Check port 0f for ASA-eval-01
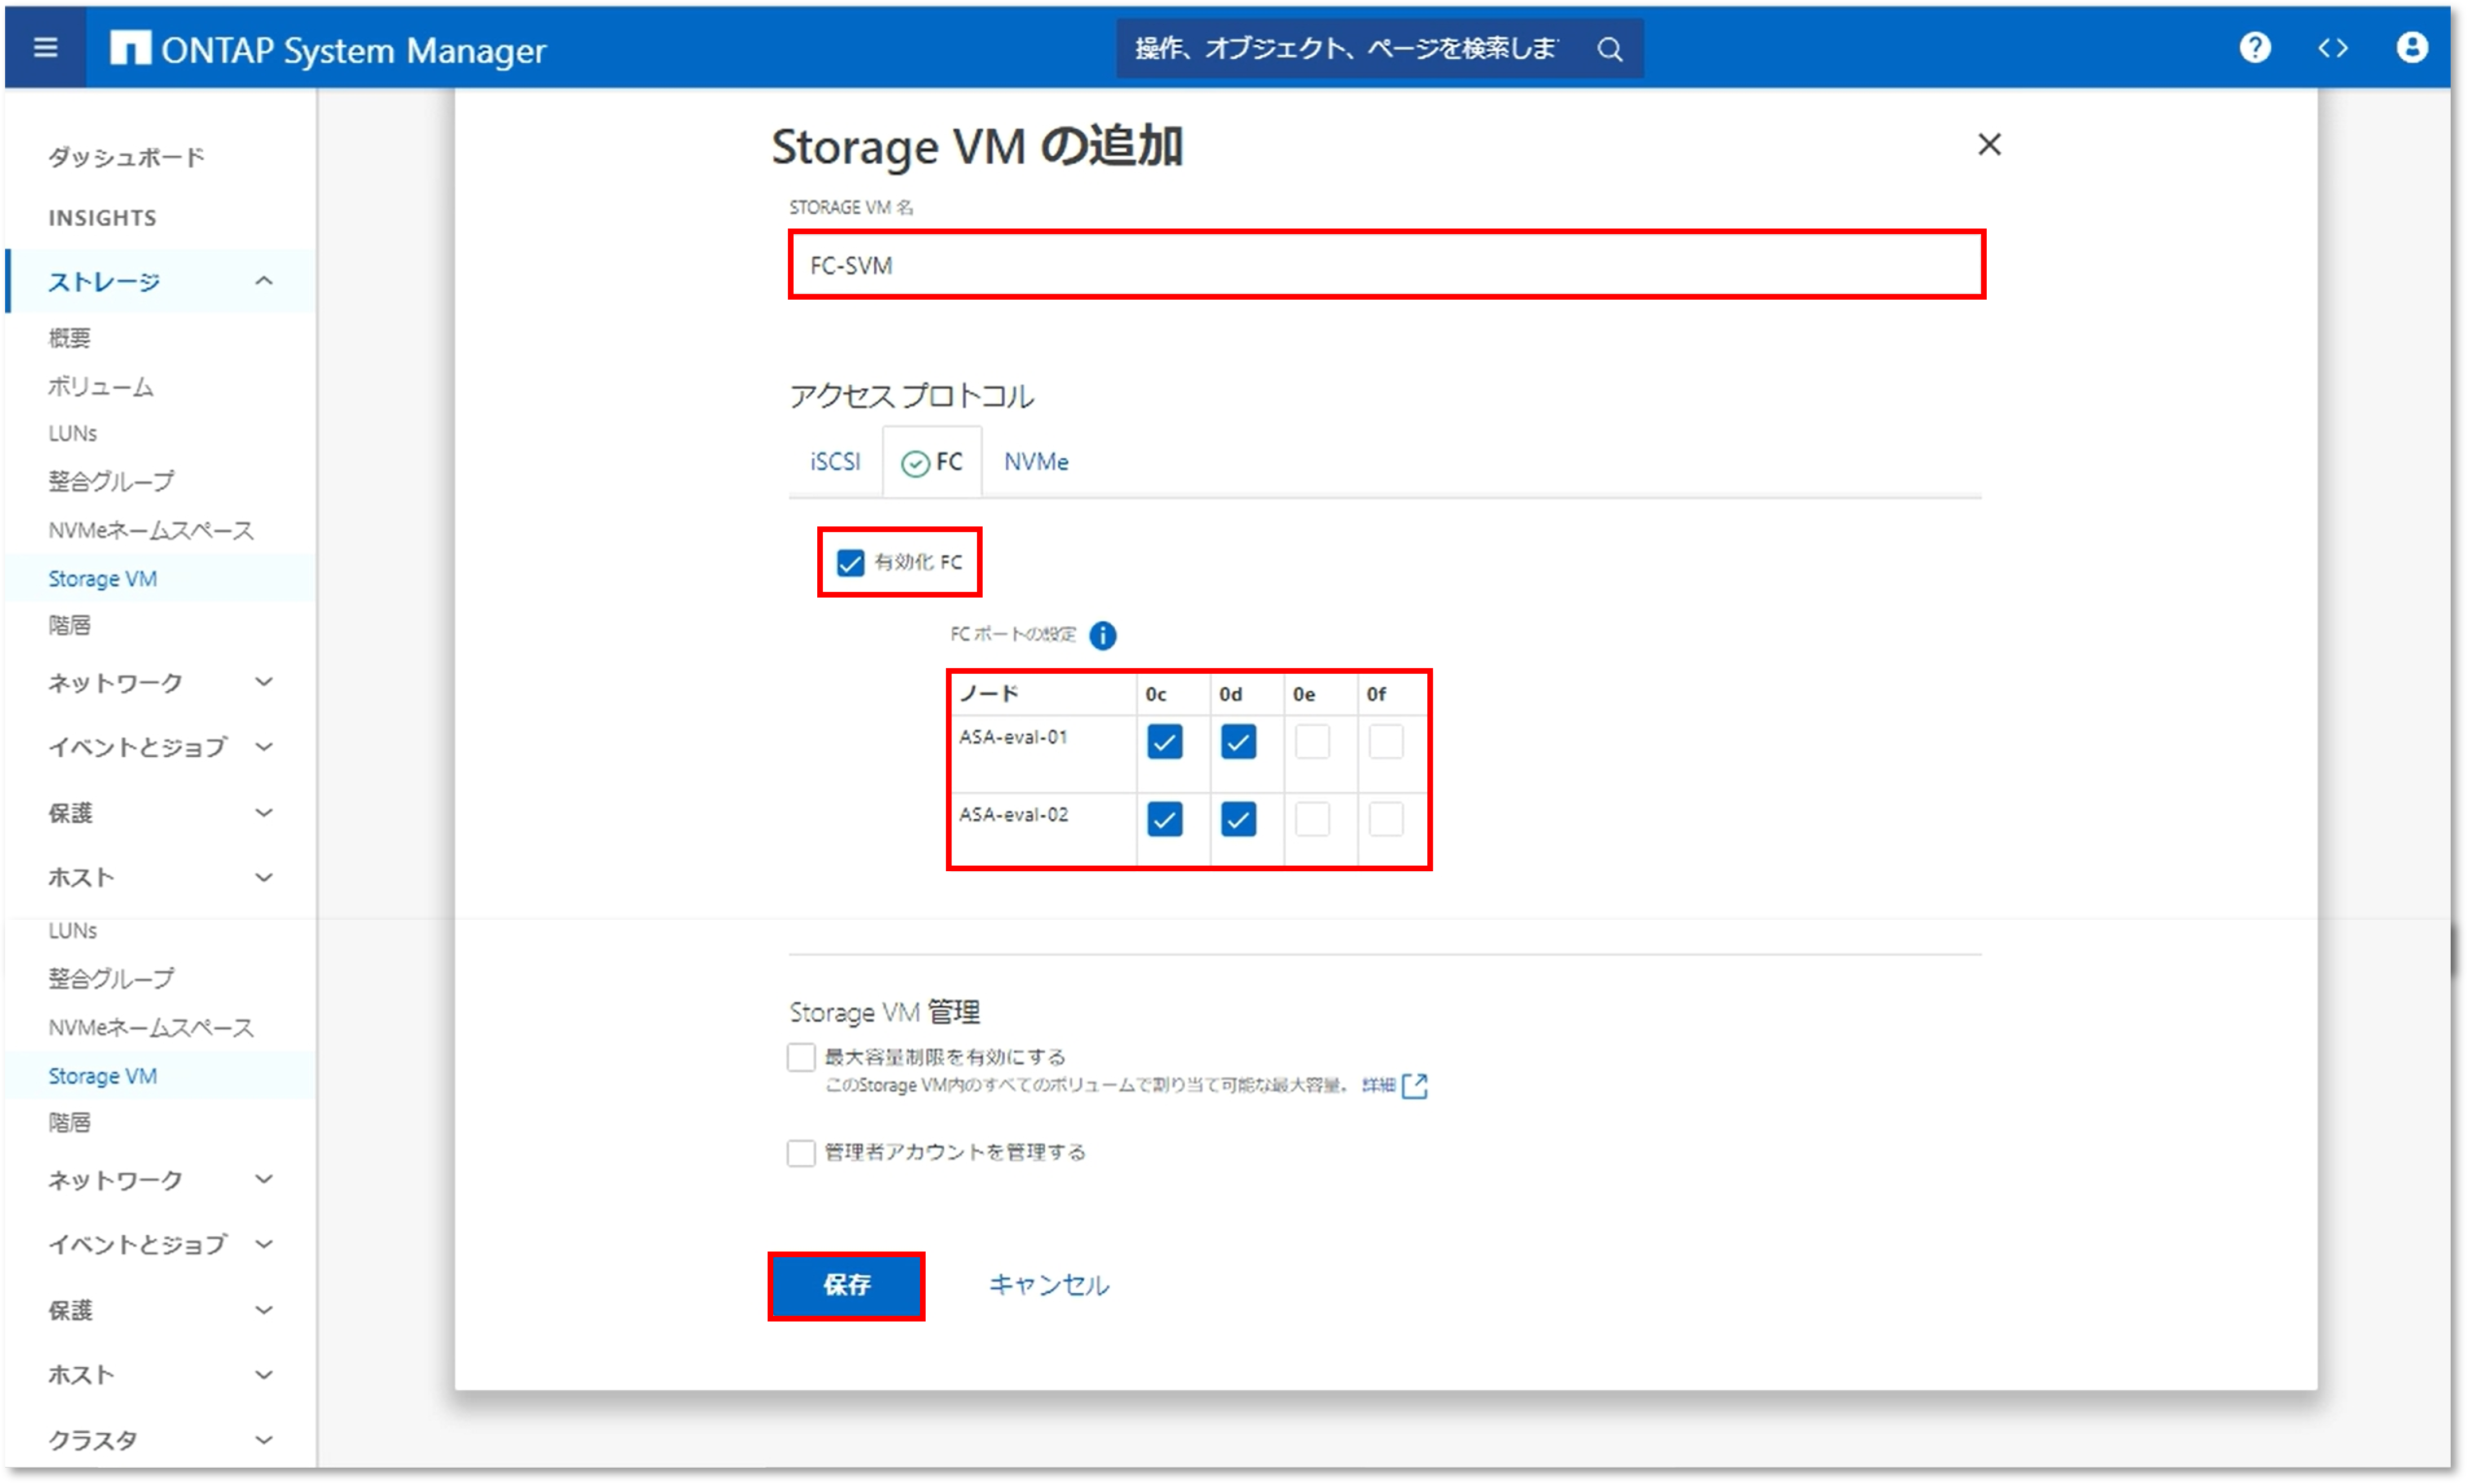 point(1385,742)
